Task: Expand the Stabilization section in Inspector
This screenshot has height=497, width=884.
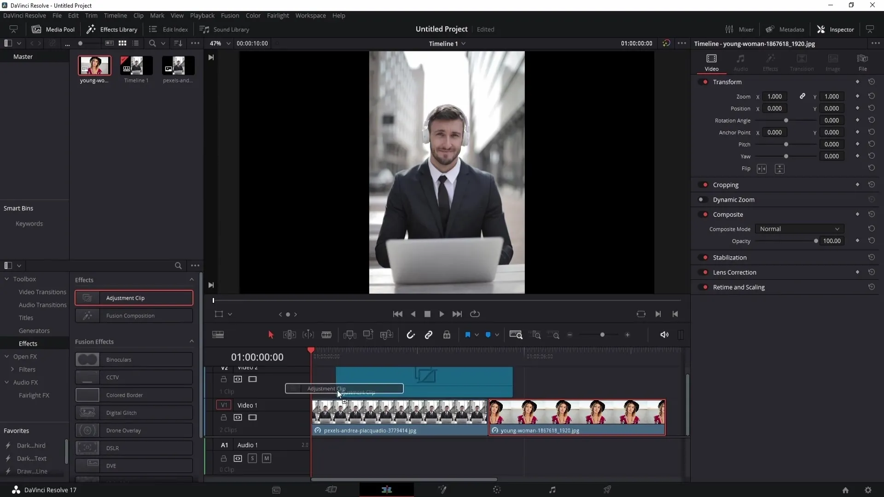Action: pos(729,257)
